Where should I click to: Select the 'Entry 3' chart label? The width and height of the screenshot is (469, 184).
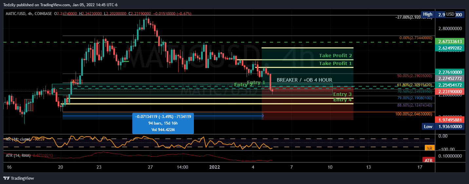[342, 94]
